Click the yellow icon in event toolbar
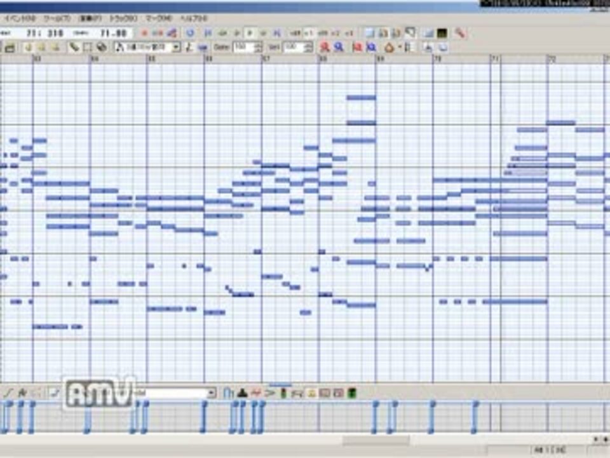Screen dimensions: 610x458 pyautogui.click(x=311, y=393)
